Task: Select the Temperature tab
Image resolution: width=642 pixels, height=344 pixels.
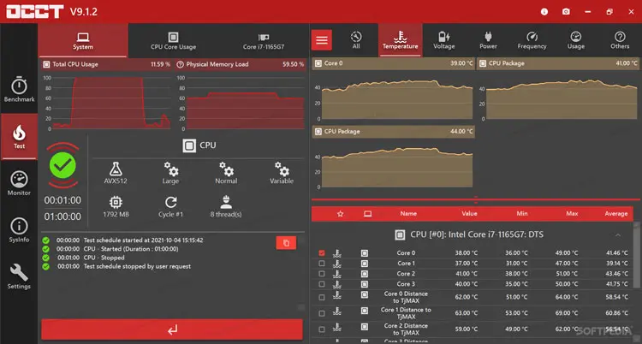Action: [400, 40]
